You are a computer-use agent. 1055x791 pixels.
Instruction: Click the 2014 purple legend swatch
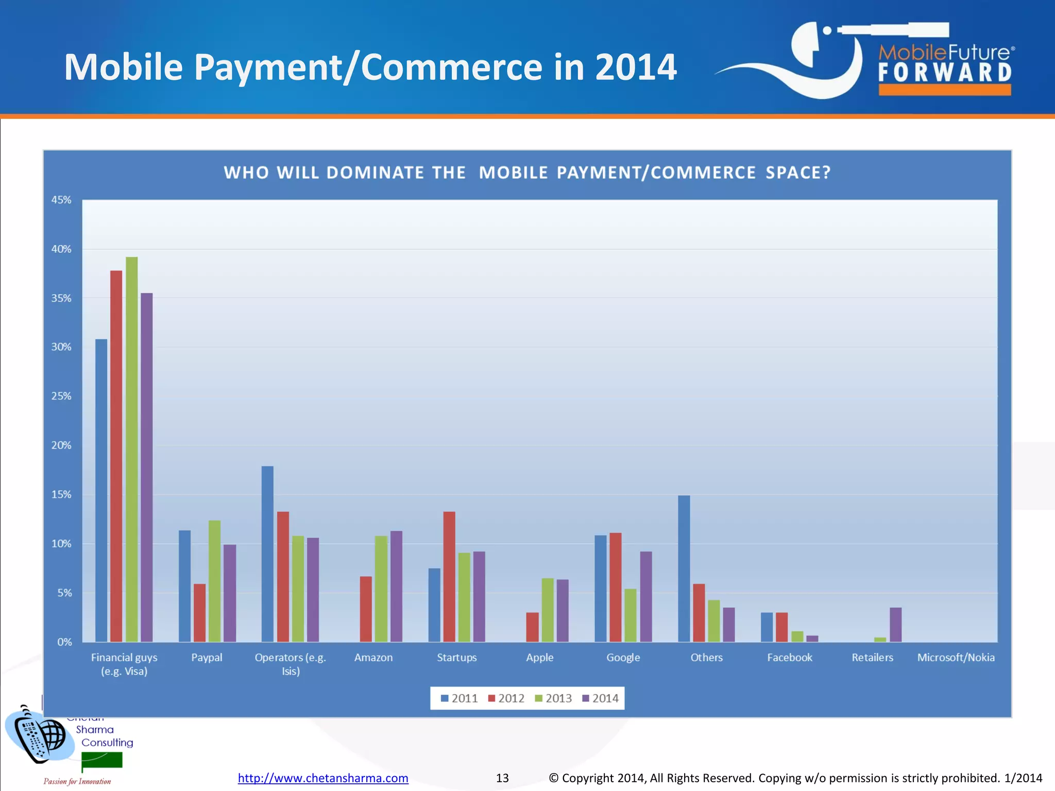[586, 698]
